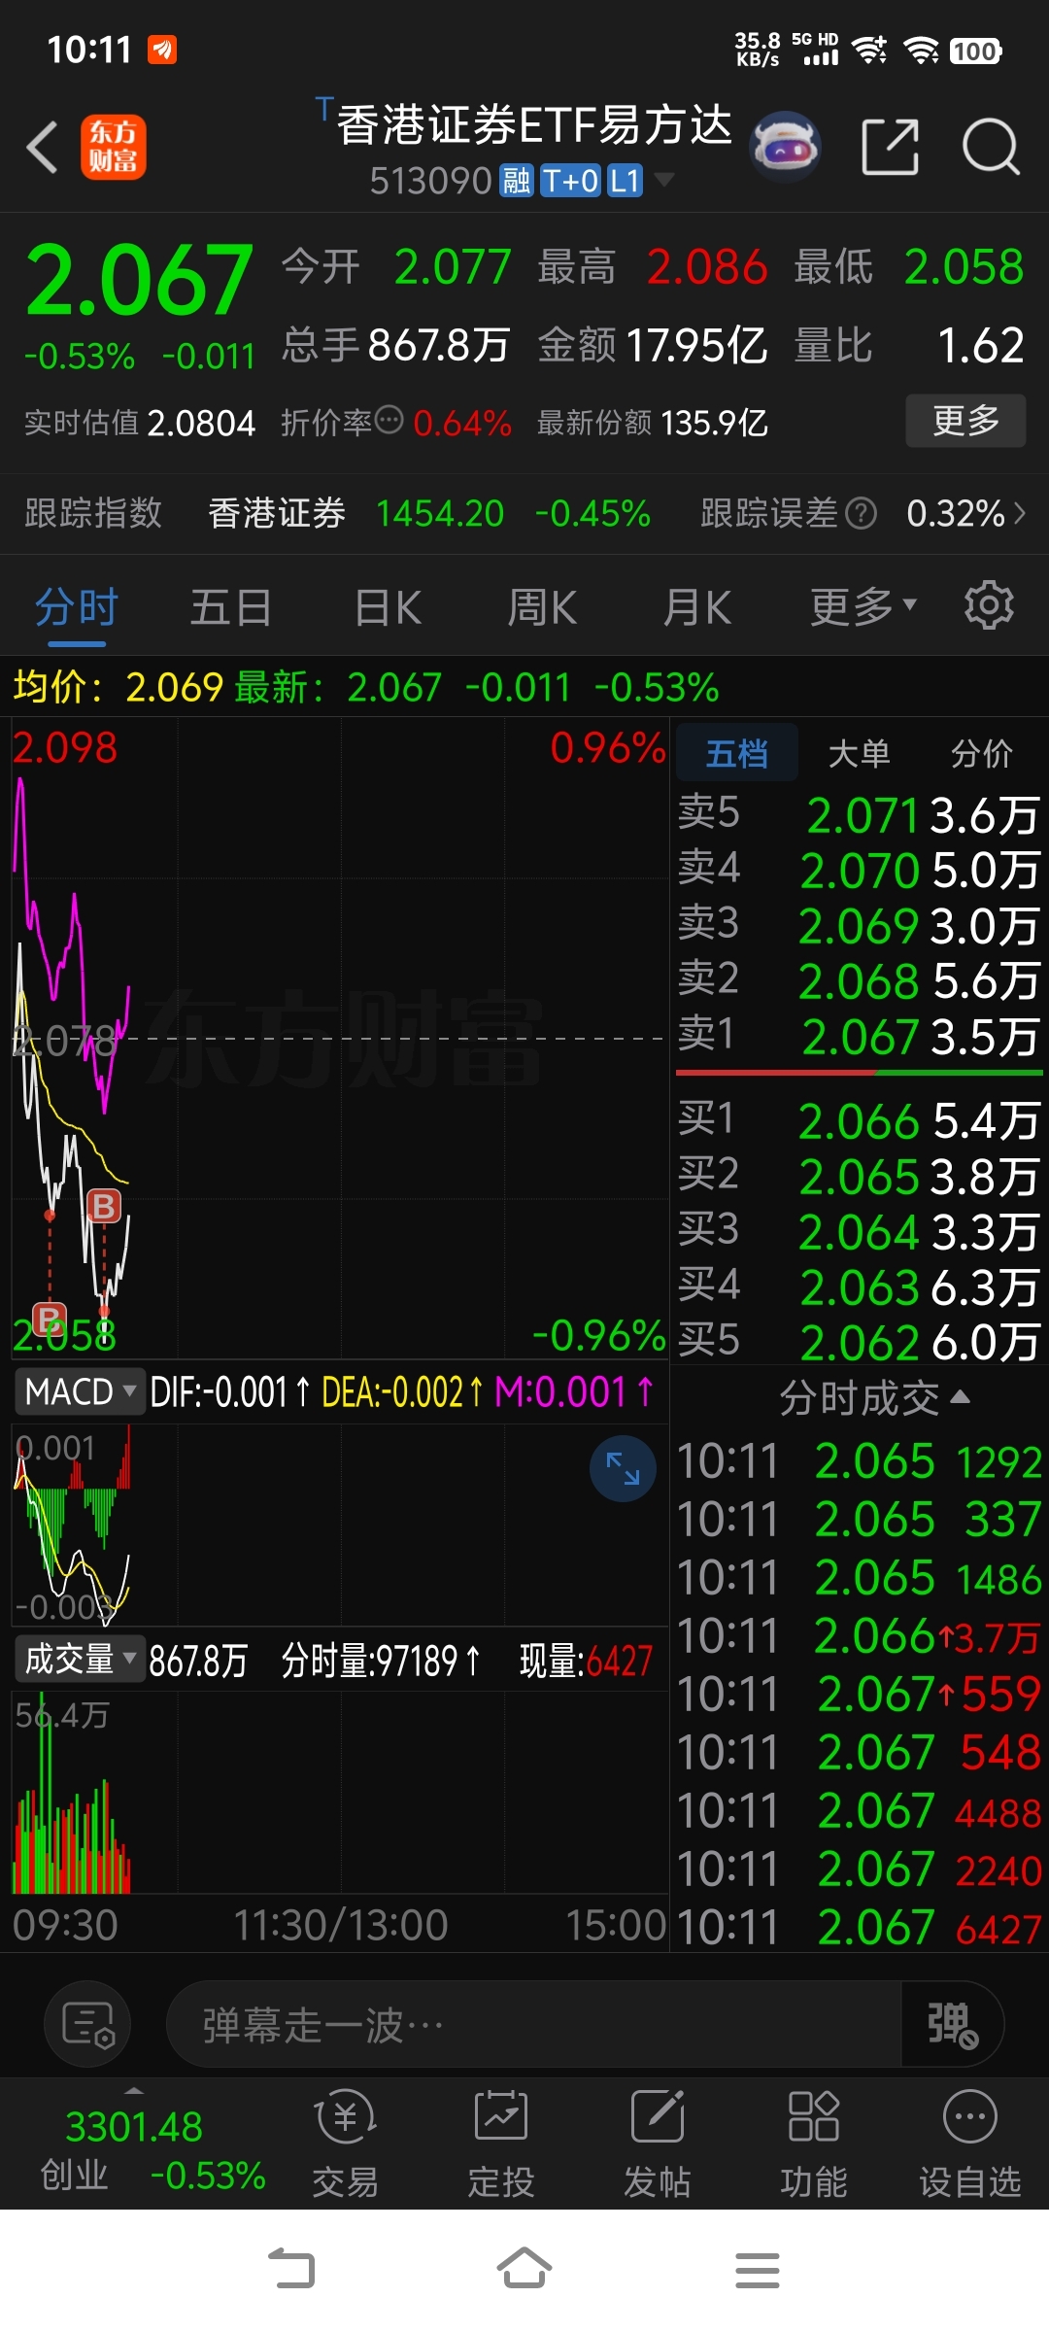
Task: Open the 更多 chart period dropdown
Action: coord(863,607)
